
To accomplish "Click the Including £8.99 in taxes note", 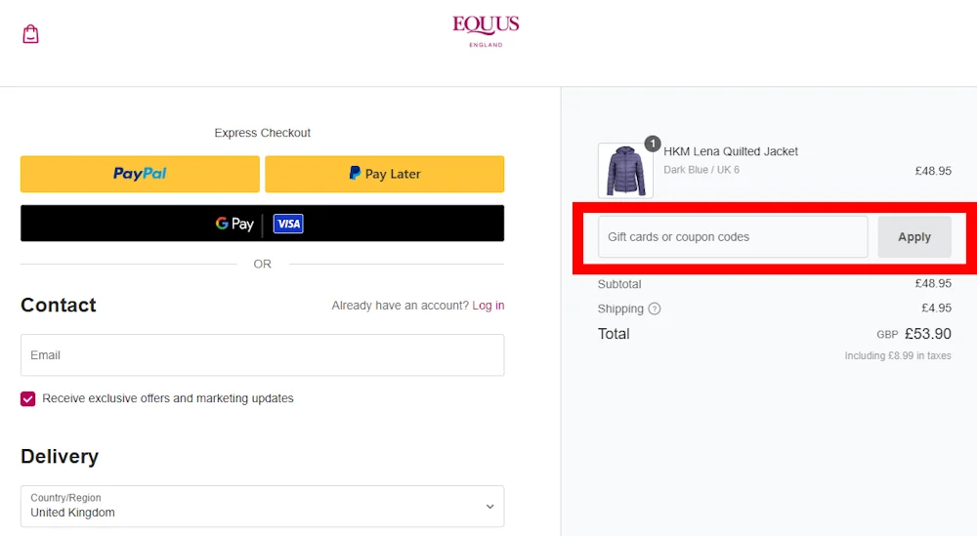I will pos(898,356).
